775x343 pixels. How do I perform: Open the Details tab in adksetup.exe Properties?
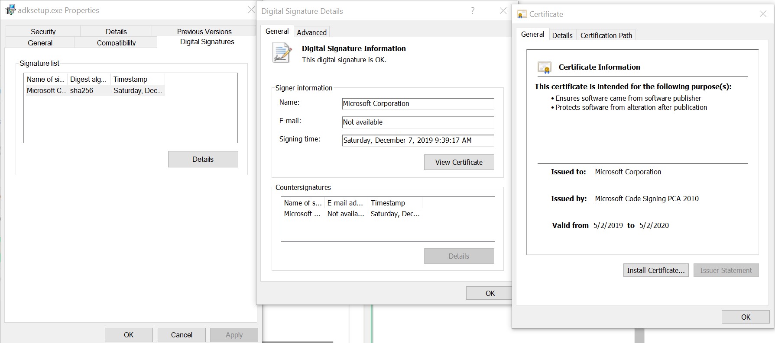click(116, 31)
